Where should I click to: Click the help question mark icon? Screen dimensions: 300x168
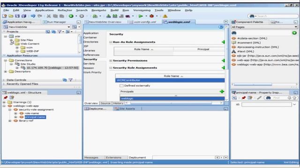click(221, 27)
